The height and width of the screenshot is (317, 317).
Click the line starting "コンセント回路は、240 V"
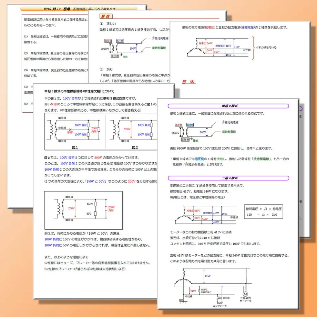click(215, 244)
